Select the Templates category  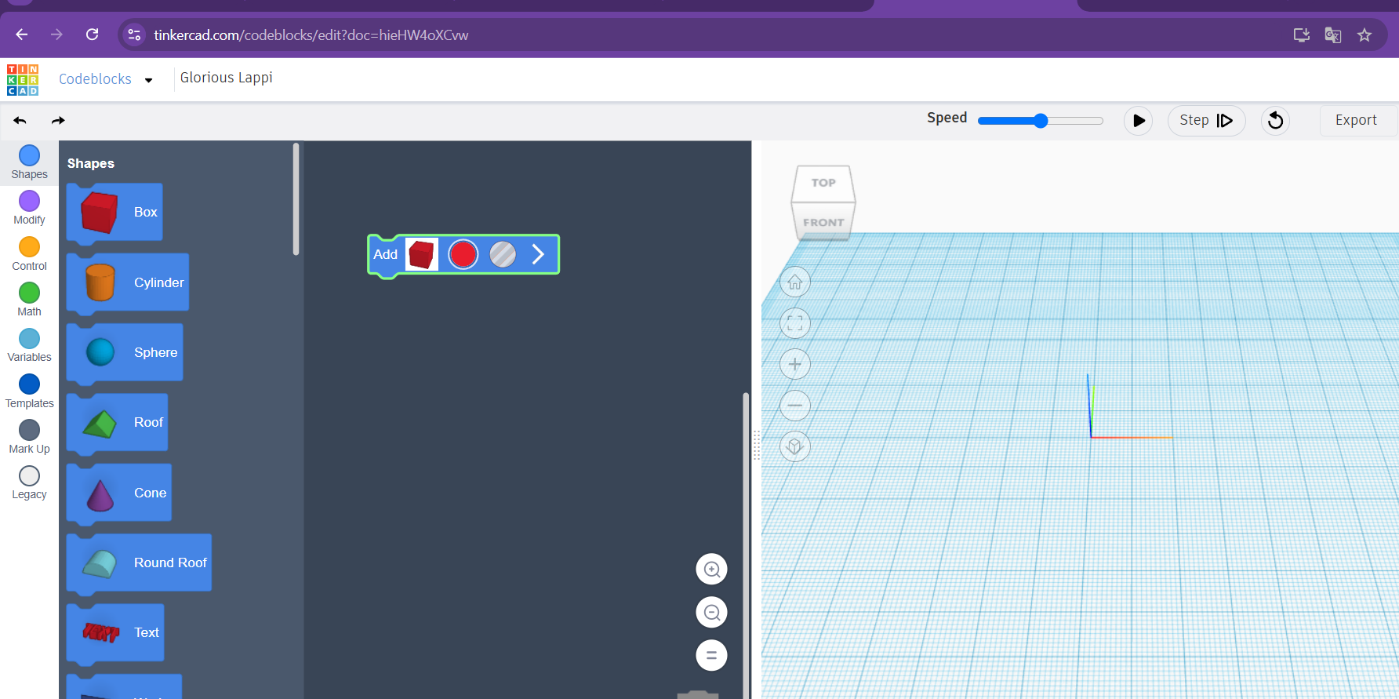(29, 391)
